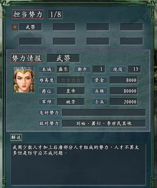This screenshot has width=157, height=188.
Task: Click the 军师 value 姚崇
Action: point(71,102)
